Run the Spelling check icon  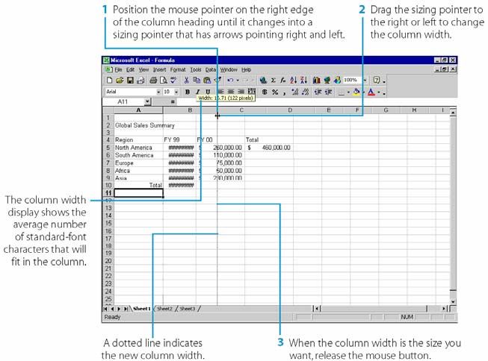coord(173,81)
